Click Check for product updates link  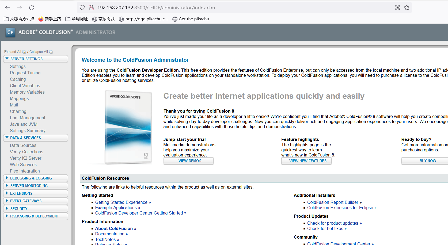click(x=335, y=223)
